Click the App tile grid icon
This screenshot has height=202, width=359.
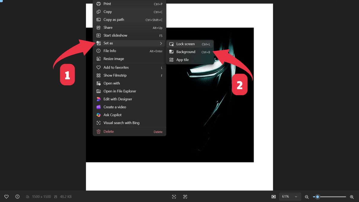click(x=171, y=60)
